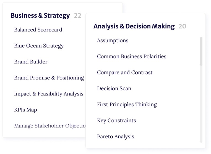
Task: Select Pareto Analysis from list
Action: tap(116, 137)
